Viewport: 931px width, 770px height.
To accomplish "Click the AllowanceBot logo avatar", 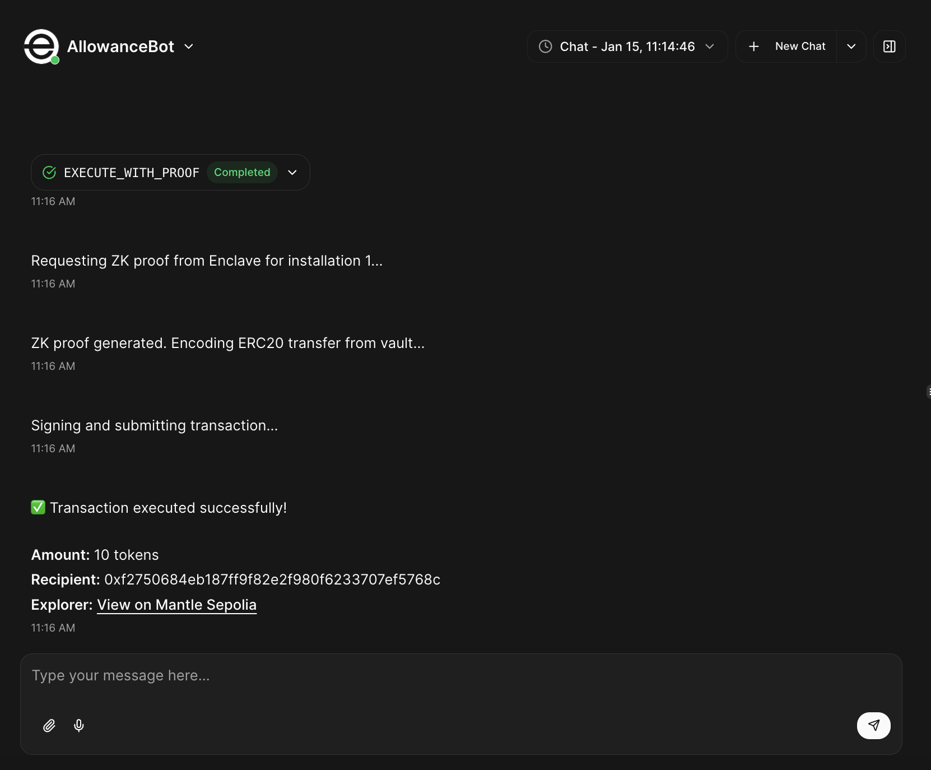I will pyautogui.click(x=41, y=47).
